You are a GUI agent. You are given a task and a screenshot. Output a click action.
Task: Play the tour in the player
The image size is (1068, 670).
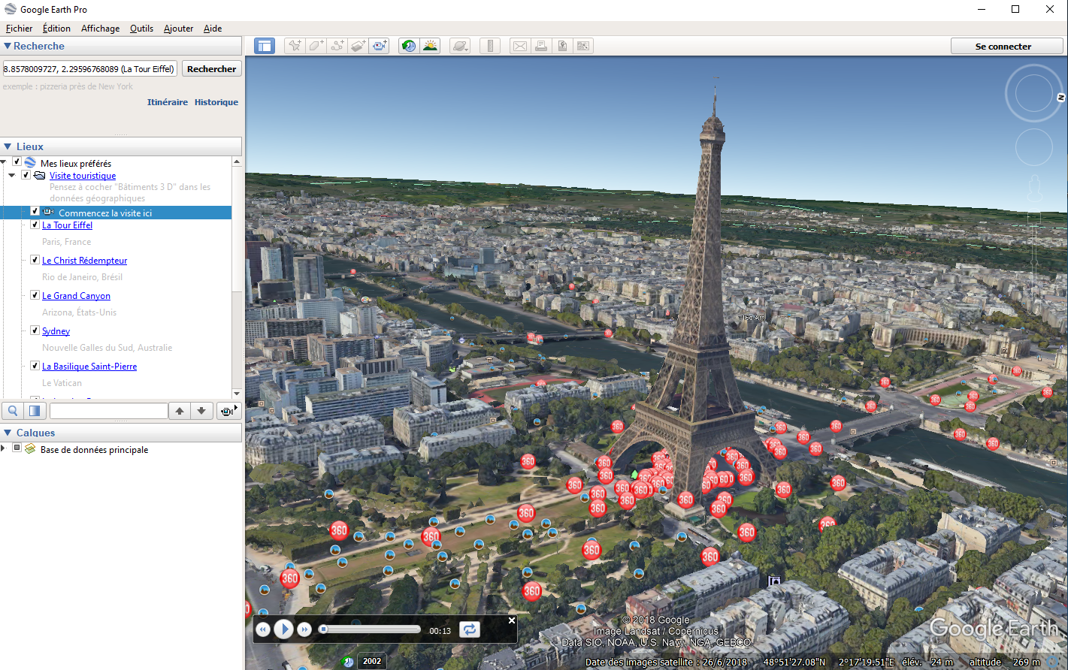click(x=283, y=629)
